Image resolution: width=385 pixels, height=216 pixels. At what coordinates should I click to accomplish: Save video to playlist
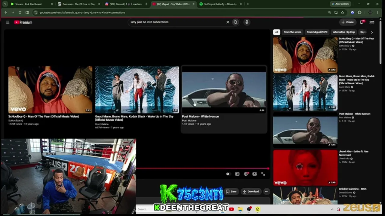231,191
